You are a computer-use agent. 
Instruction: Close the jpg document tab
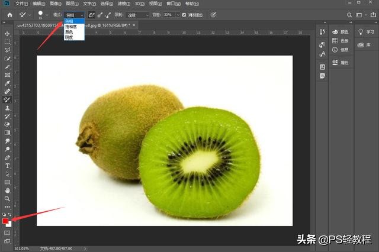coord(134,25)
